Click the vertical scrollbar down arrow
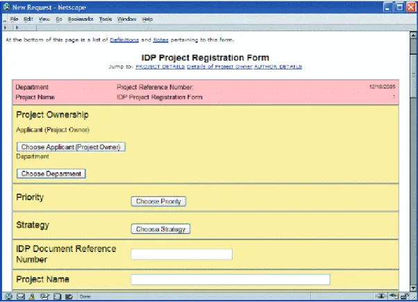The height and width of the screenshot is (302, 418). click(413, 288)
